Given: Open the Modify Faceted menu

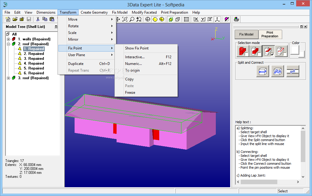Looking at the screenshot, I should coord(144,12).
